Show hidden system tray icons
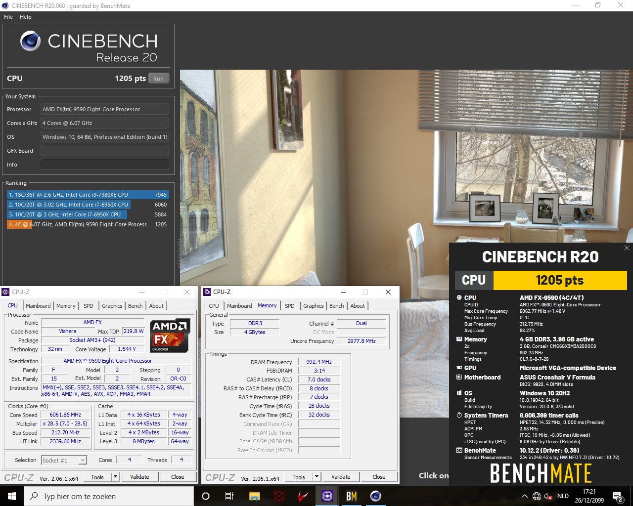The height and width of the screenshot is (506, 633). 524,496
